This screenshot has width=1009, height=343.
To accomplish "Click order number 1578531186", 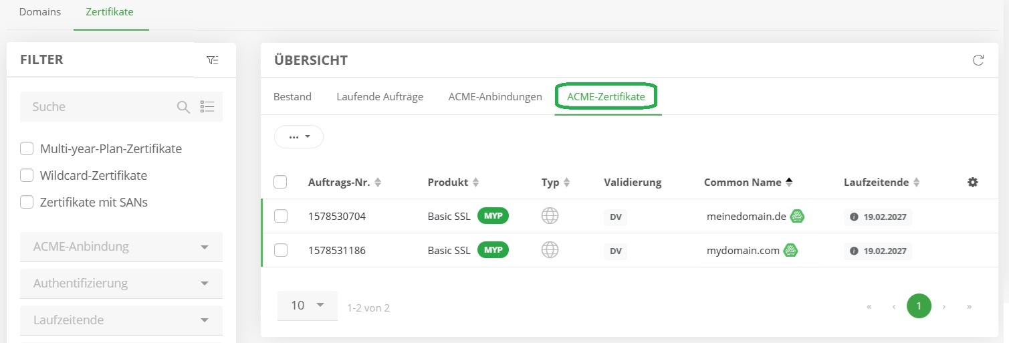I will point(337,251).
